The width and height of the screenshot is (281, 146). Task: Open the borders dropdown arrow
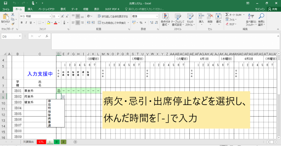click(44, 23)
